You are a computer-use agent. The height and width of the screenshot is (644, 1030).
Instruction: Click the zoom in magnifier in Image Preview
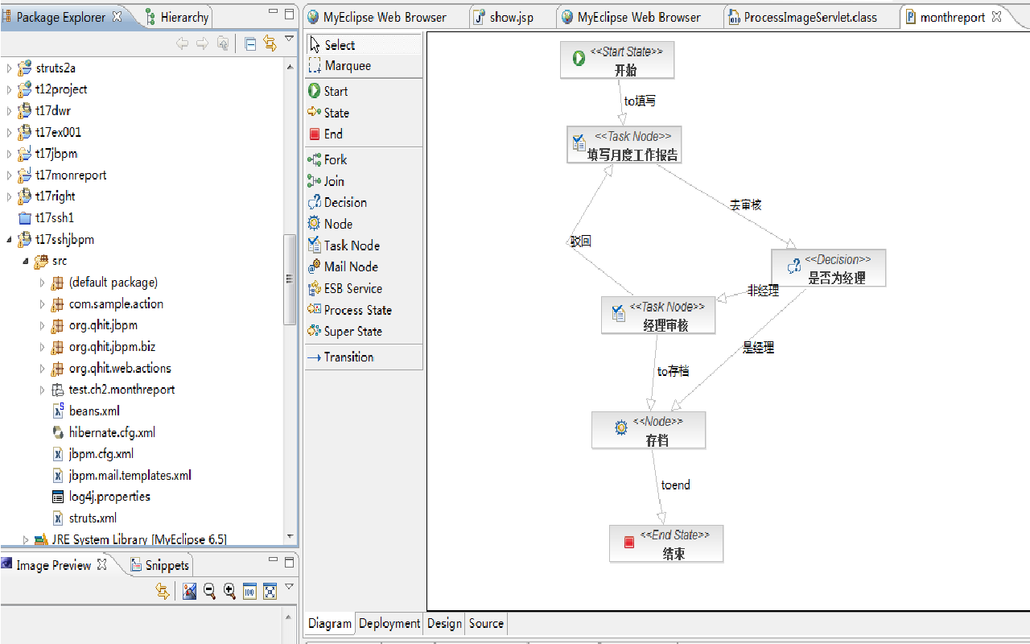point(229,592)
